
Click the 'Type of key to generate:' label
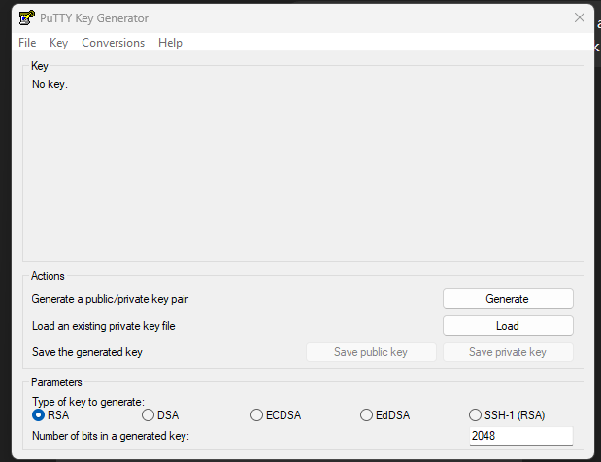(88, 402)
